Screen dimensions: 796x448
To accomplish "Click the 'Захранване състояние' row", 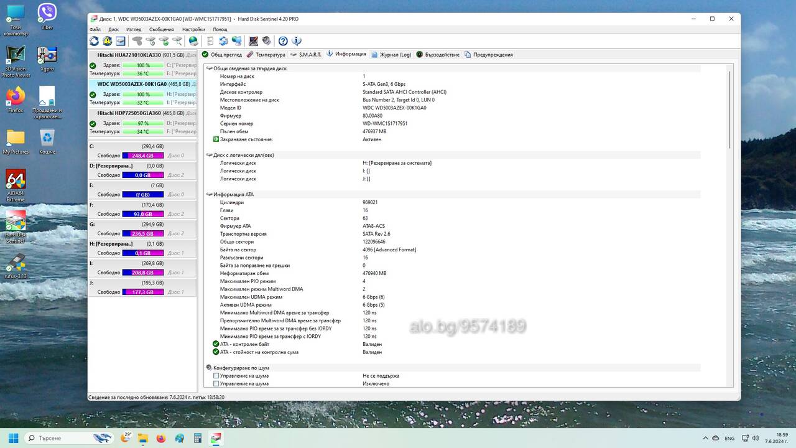I will coord(456,139).
